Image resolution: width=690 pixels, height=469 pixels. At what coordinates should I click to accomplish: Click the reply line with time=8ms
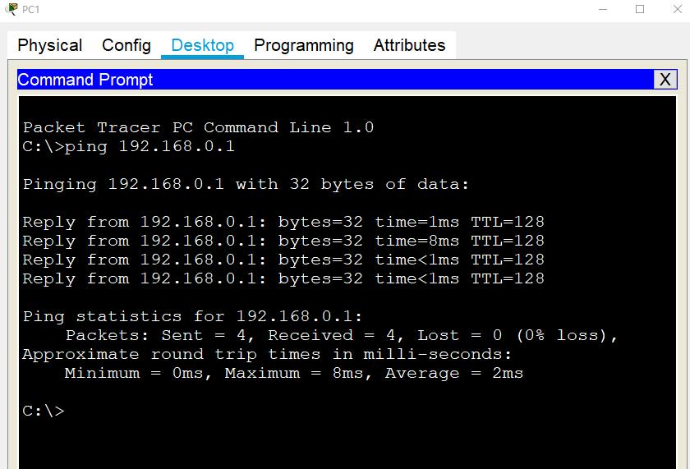(283, 241)
